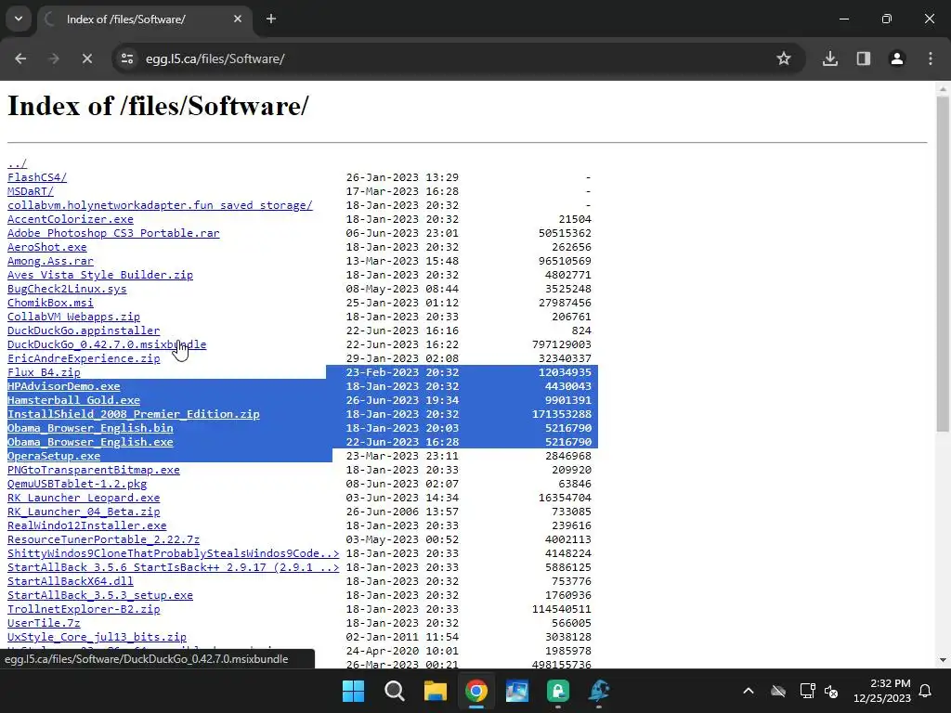
Task: Open File Explorer from the taskbar
Action: click(x=435, y=691)
